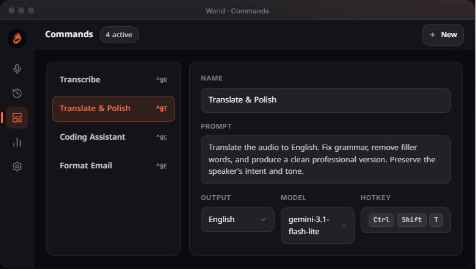Click the T key chip in Hotkey

pos(436,220)
